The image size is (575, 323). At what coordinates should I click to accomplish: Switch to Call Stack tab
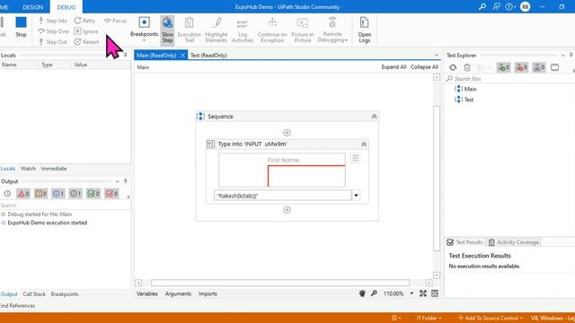click(34, 294)
